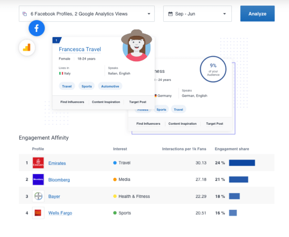The height and width of the screenshot is (237, 289).
Task: Click the Health & Fitness interest label
Action: click(134, 196)
